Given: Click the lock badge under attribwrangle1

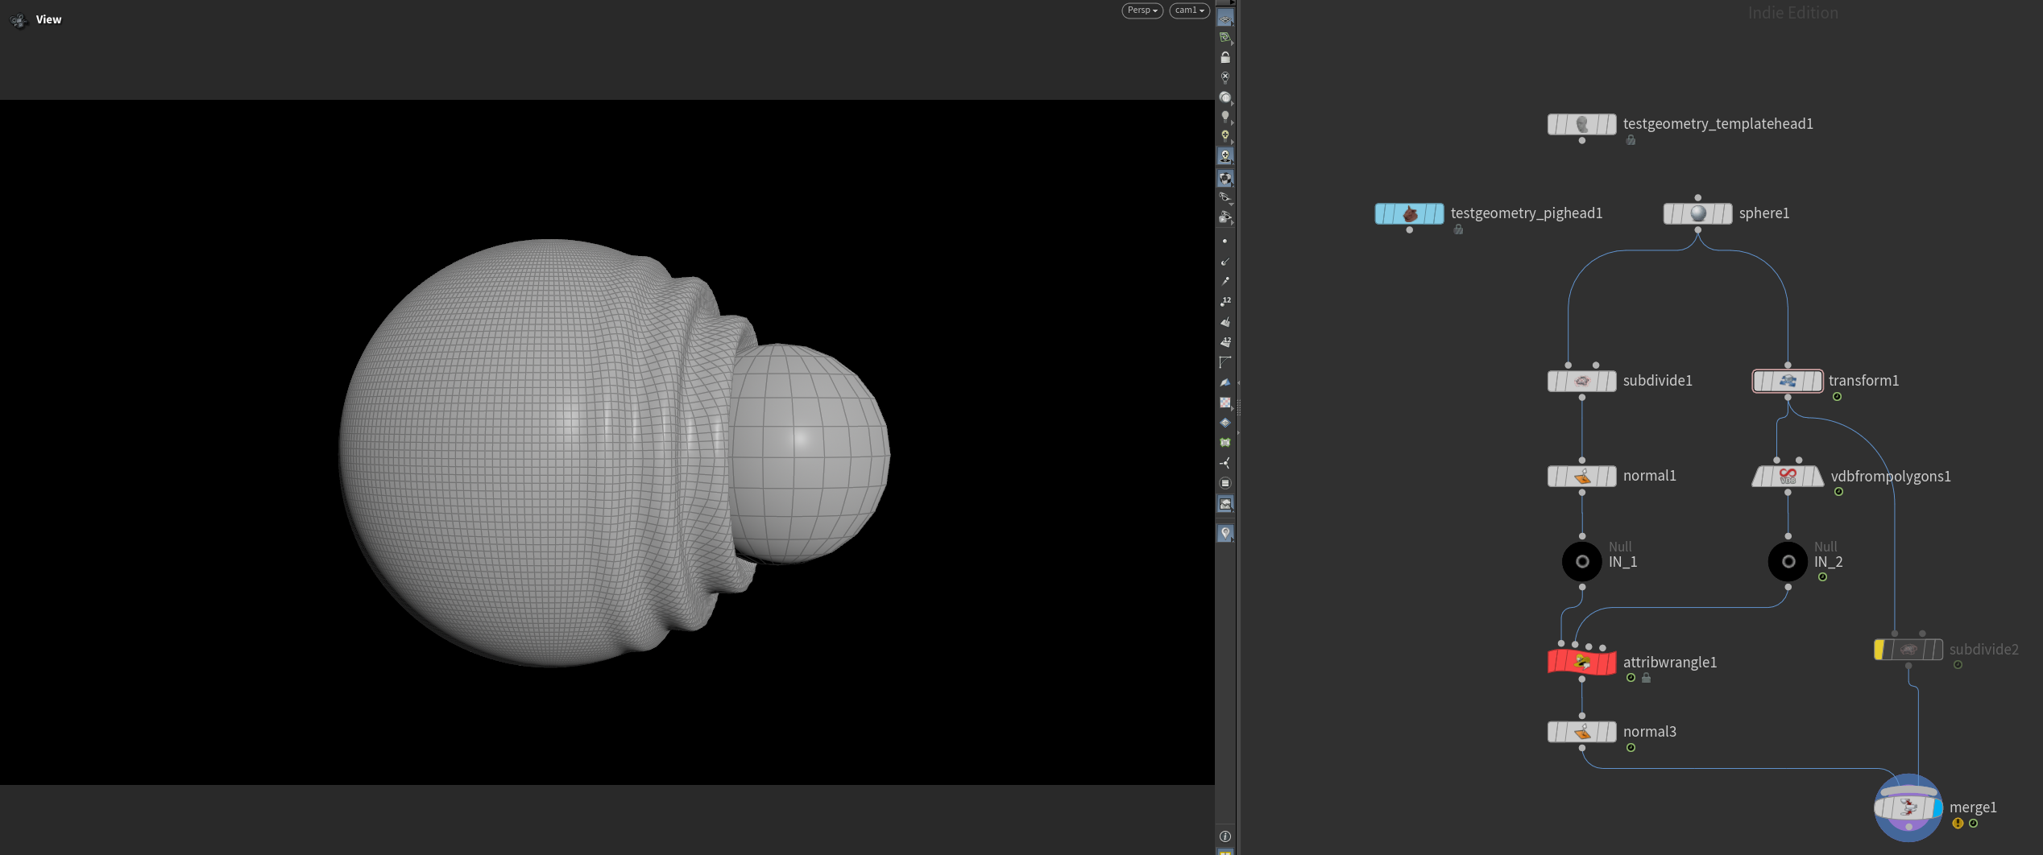Looking at the screenshot, I should click(1647, 678).
